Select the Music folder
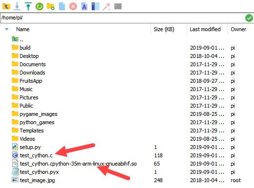The image size is (254, 188). pyautogui.click(x=22, y=89)
